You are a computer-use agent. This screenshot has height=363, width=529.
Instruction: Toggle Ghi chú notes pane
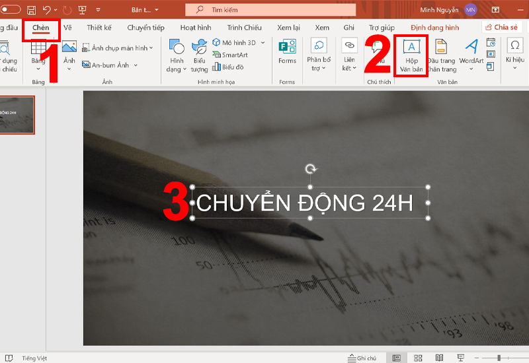(x=362, y=358)
